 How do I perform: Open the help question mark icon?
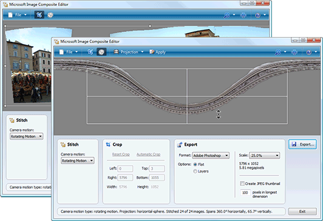pyautogui.click(x=309, y=52)
